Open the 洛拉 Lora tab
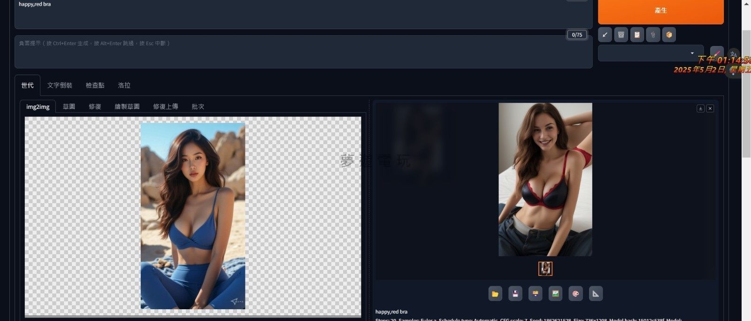751x321 pixels. (124, 85)
